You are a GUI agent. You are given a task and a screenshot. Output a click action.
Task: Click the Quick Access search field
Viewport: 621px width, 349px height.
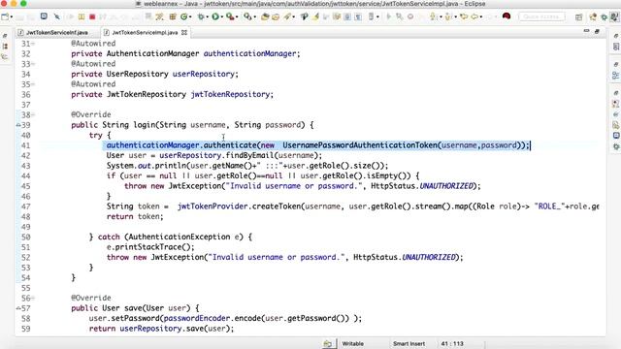pos(541,16)
